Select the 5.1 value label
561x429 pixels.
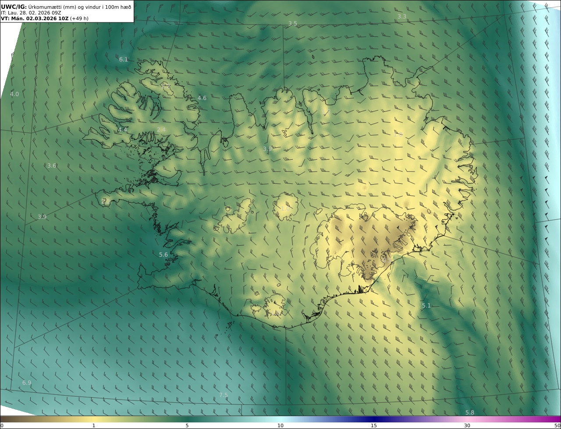pos(426,306)
